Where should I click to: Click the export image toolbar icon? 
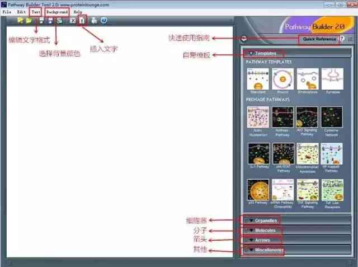60,21
